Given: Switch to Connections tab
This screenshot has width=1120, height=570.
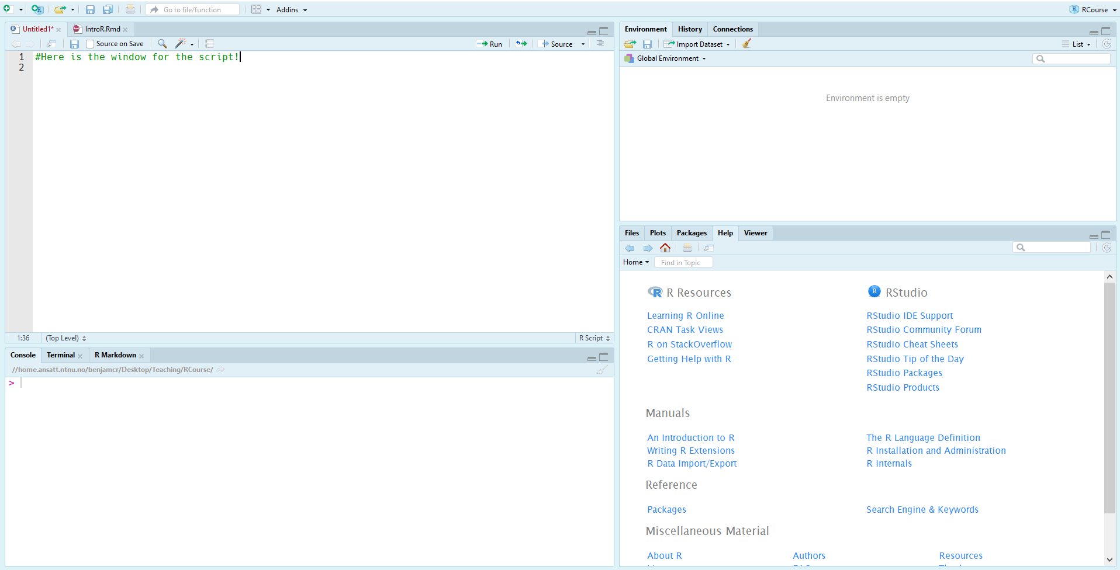Looking at the screenshot, I should click(732, 29).
